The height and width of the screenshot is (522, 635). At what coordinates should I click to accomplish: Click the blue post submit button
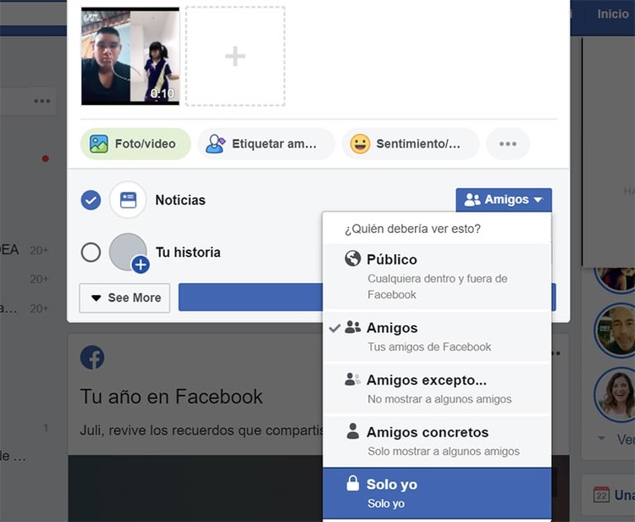(251, 297)
